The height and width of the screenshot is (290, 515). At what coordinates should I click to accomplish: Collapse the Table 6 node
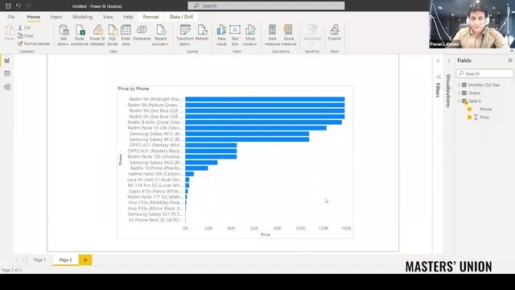point(459,101)
